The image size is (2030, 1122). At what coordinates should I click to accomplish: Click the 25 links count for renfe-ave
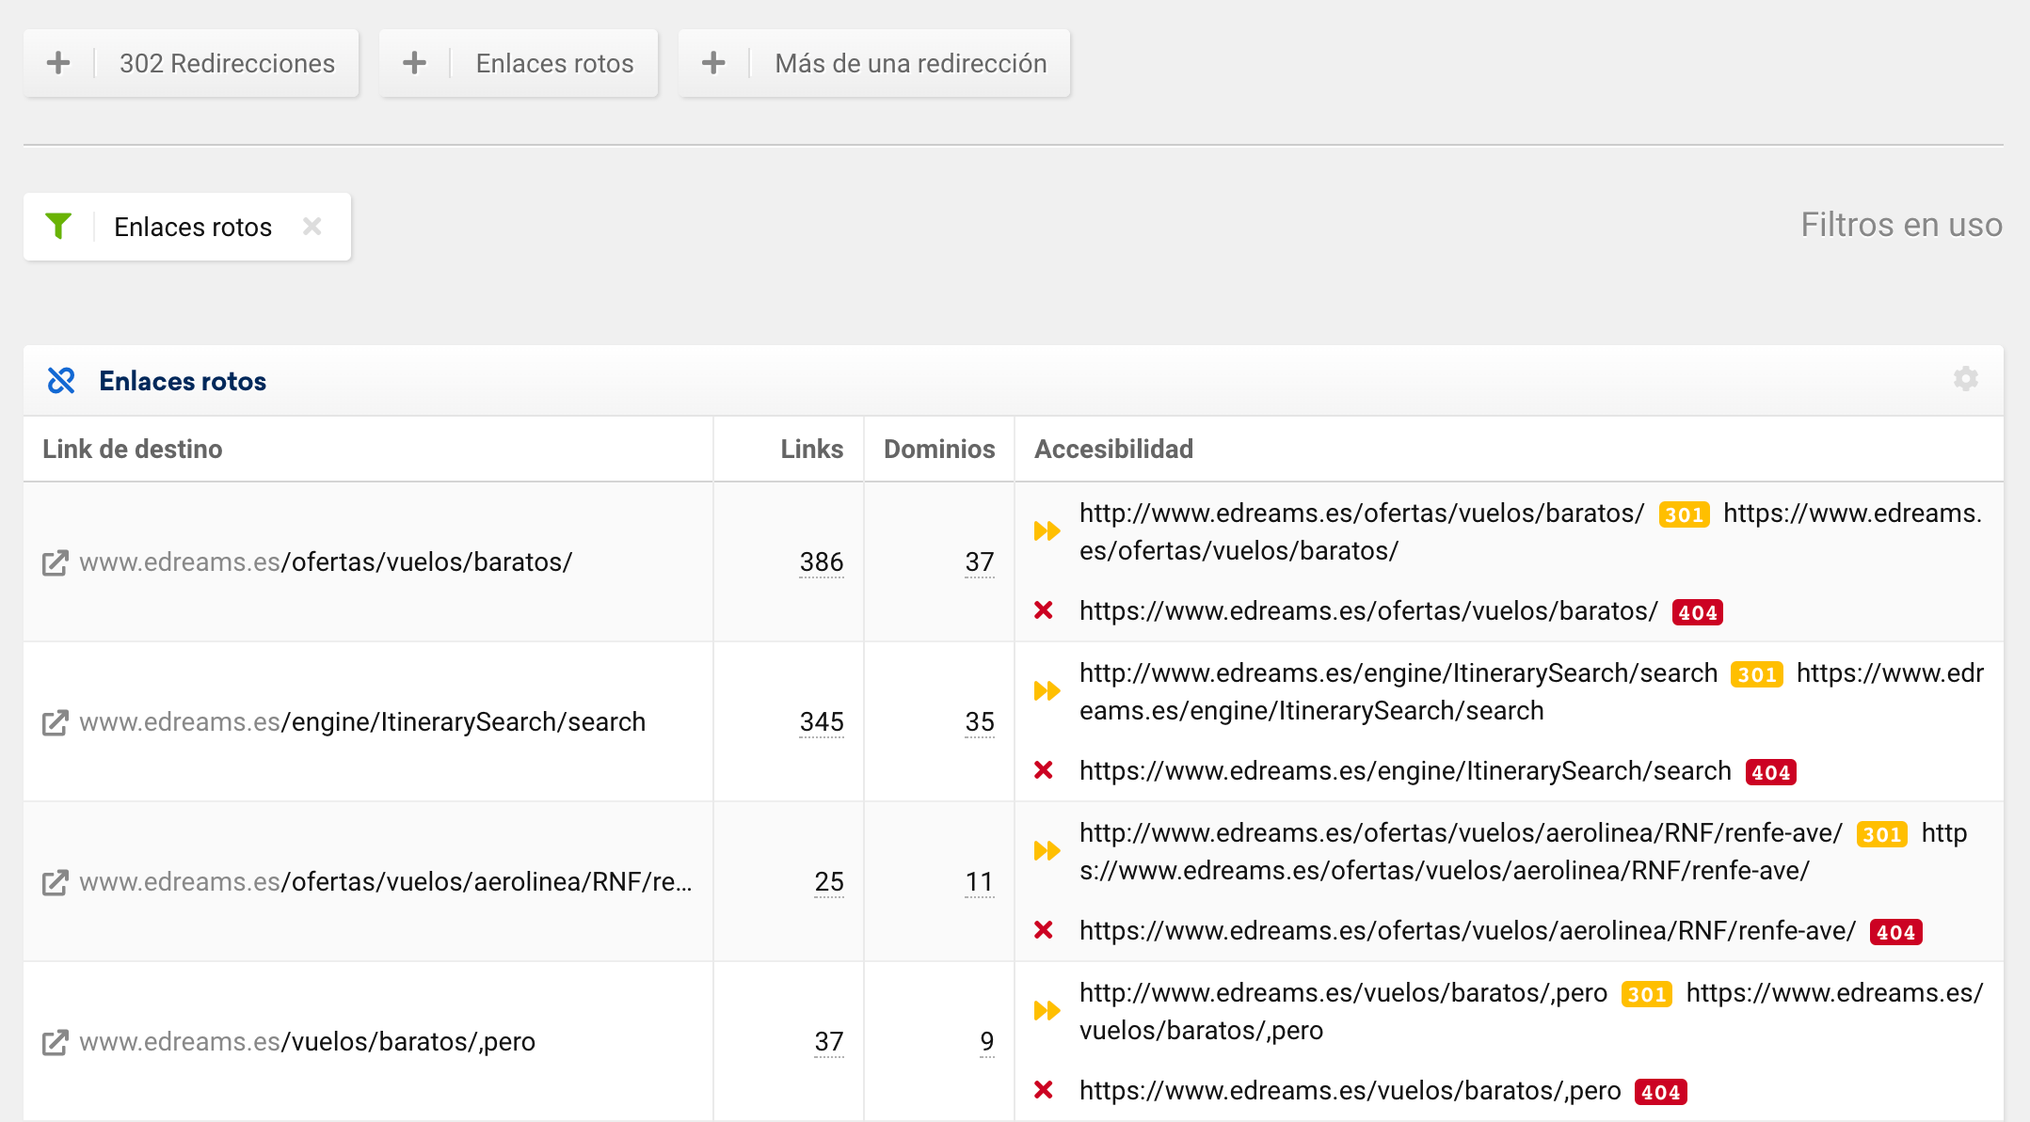pyautogui.click(x=828, y=882)
